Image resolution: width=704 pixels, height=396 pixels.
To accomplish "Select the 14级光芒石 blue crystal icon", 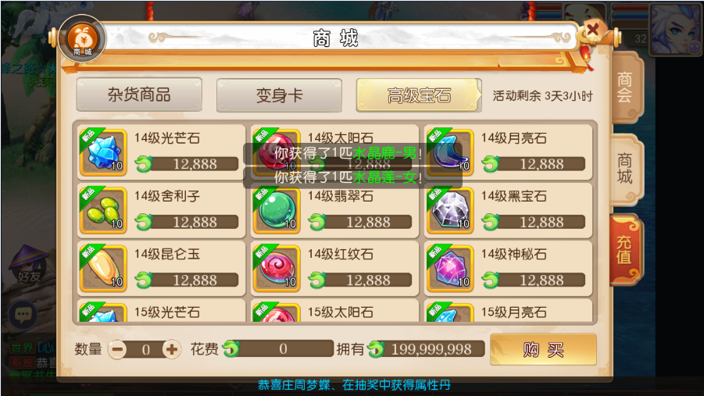I will click(x=104, y=152).
